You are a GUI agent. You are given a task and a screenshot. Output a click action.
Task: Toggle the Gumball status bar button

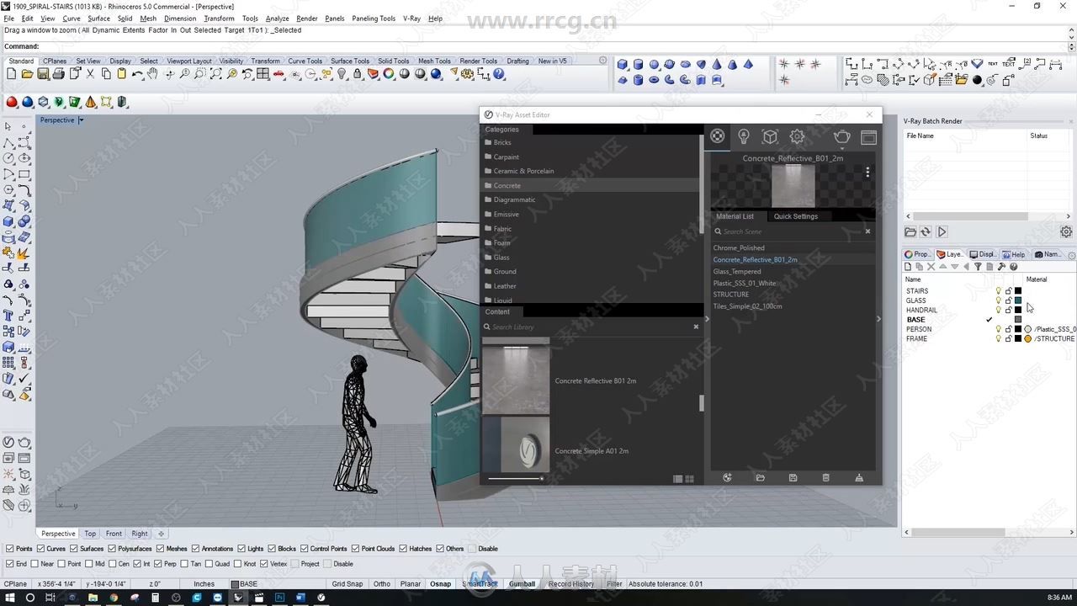pos(522,584)
